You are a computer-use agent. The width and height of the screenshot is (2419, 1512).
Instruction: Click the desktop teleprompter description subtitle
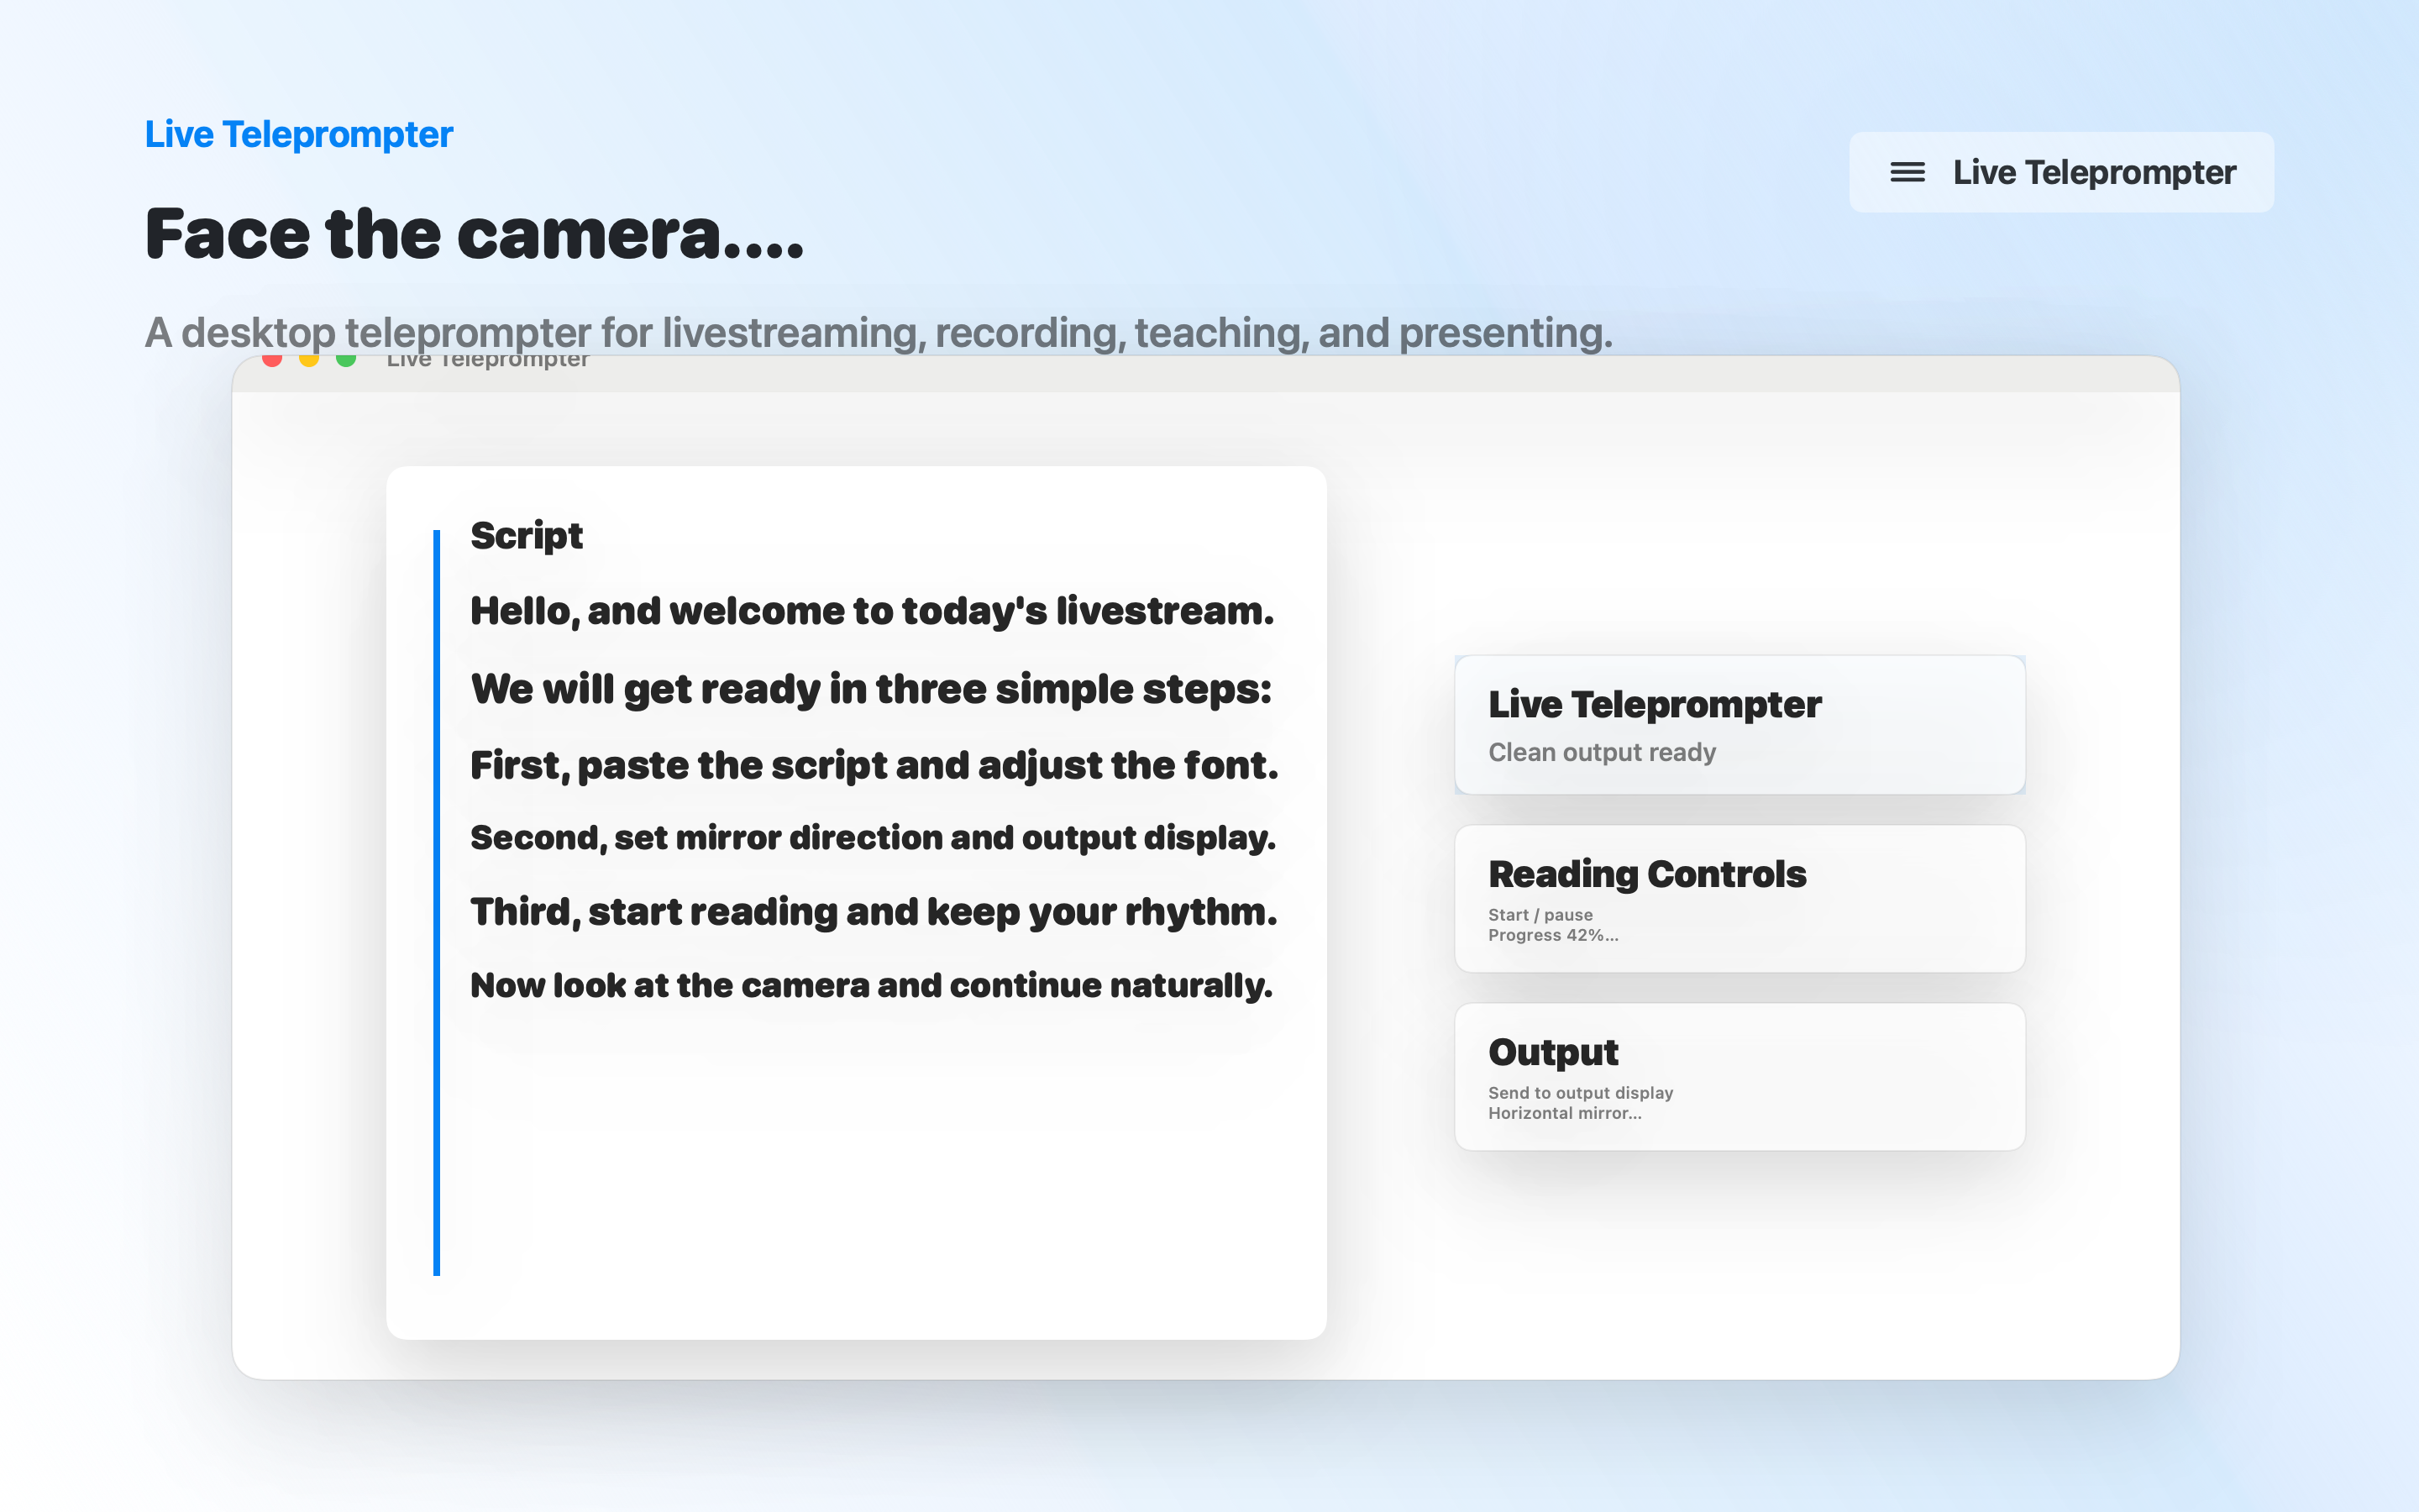(879, 332)
